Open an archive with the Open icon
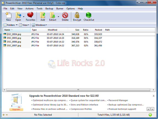 click(x=18, y=15)
